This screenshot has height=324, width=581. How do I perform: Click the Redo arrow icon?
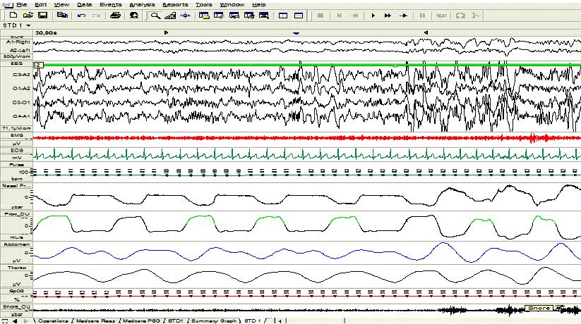(x=96, y=15)
